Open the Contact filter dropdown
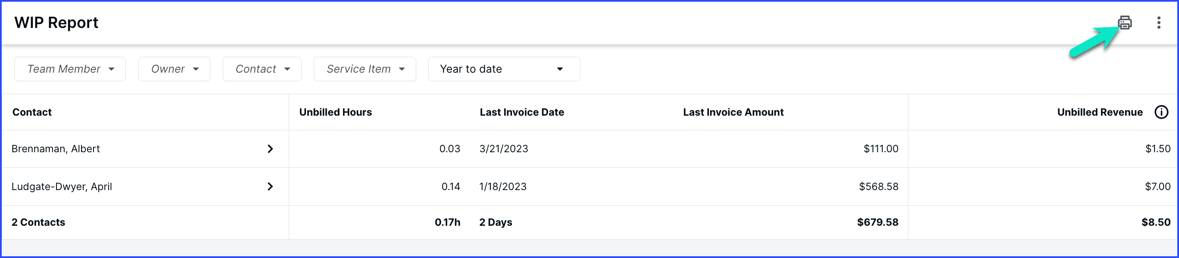 262,69
